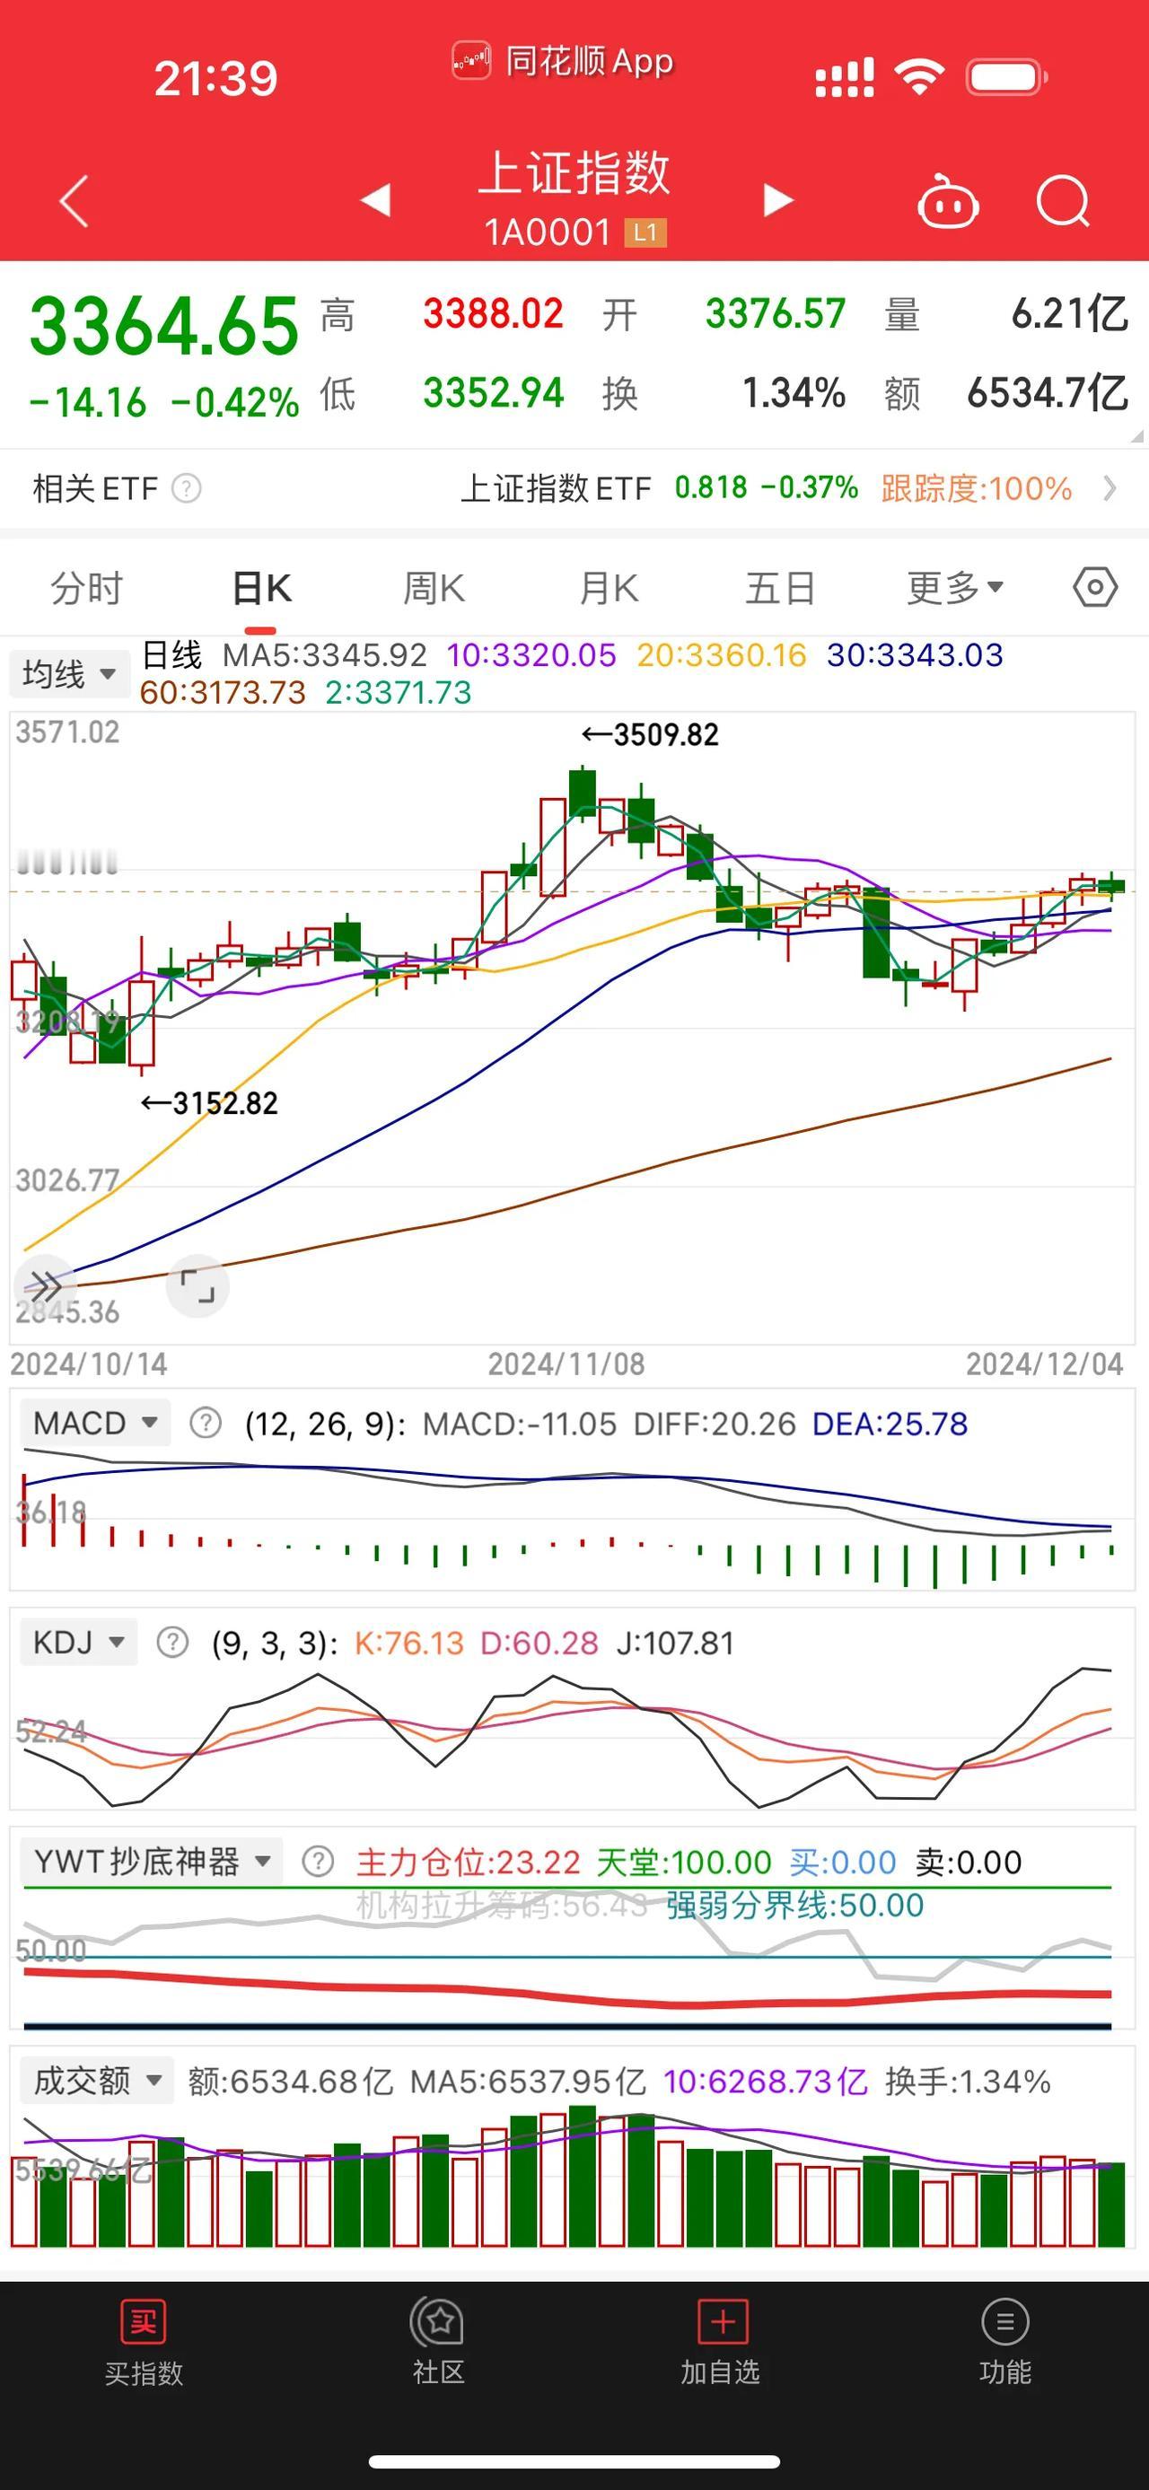Screen dimensions: 1149x2490
Task: Tap the DEA:25.78 value
Action: [890, 1424]
